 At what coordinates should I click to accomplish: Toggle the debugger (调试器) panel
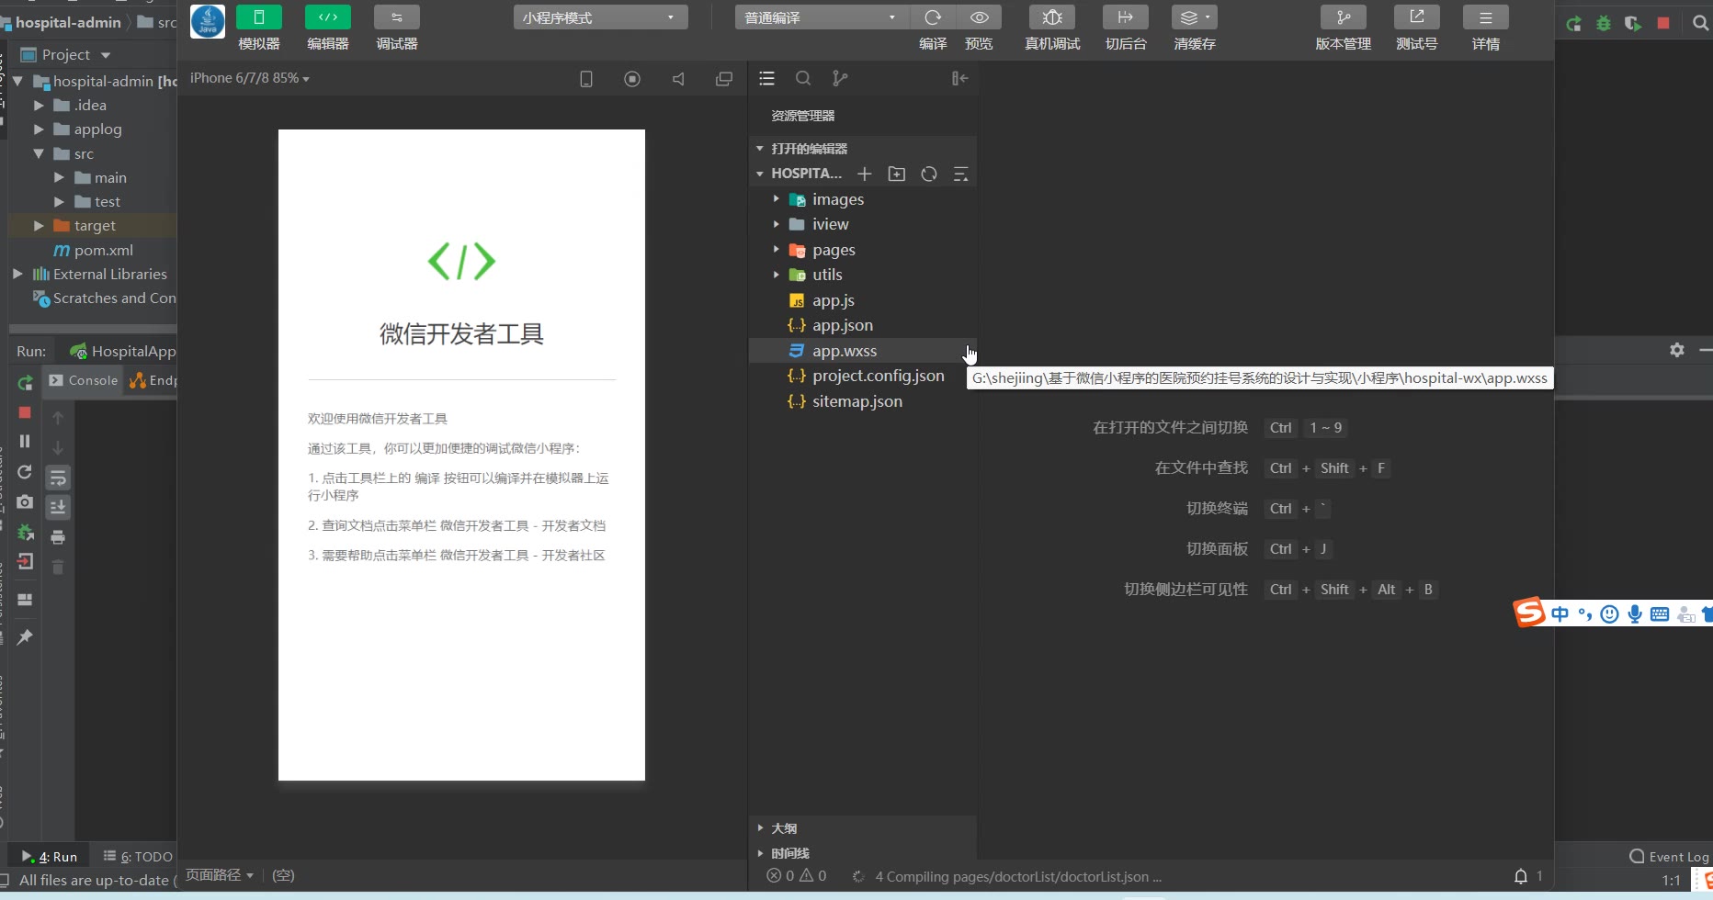397,17
